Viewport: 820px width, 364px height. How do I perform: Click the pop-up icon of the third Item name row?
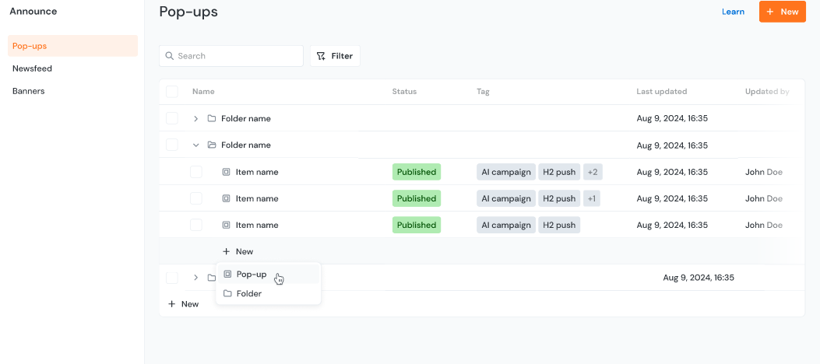click(227, 225)
